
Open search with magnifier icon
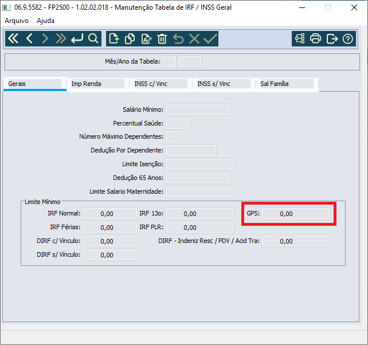tap(93, 38)
